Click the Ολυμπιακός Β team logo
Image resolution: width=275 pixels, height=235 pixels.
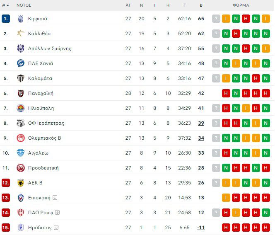[x=21, y=138]
